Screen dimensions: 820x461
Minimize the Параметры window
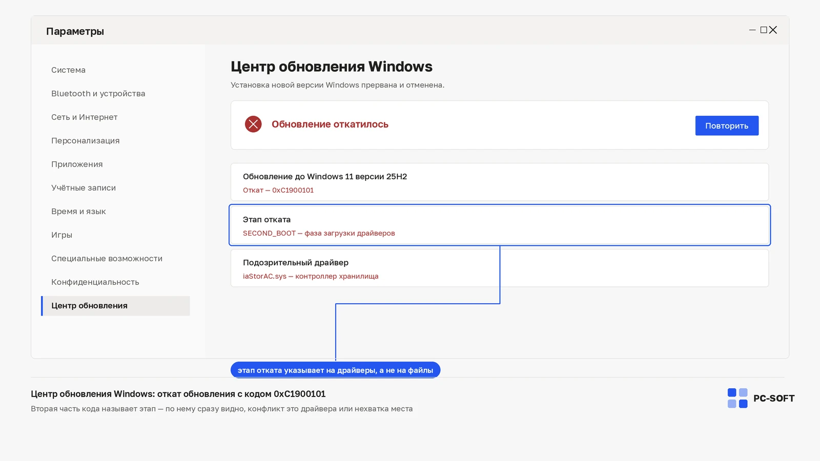click(x=752, y=30)
